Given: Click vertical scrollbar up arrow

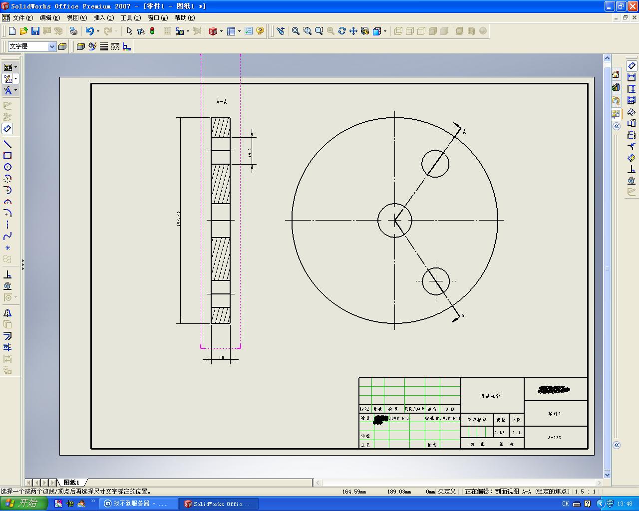Looking at the screenshot, I should pyautogui.click(x=608, y=58).
